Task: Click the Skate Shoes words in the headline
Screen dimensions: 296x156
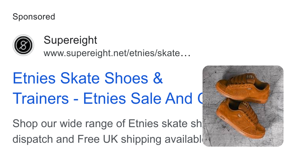Action: coord(104,78)
